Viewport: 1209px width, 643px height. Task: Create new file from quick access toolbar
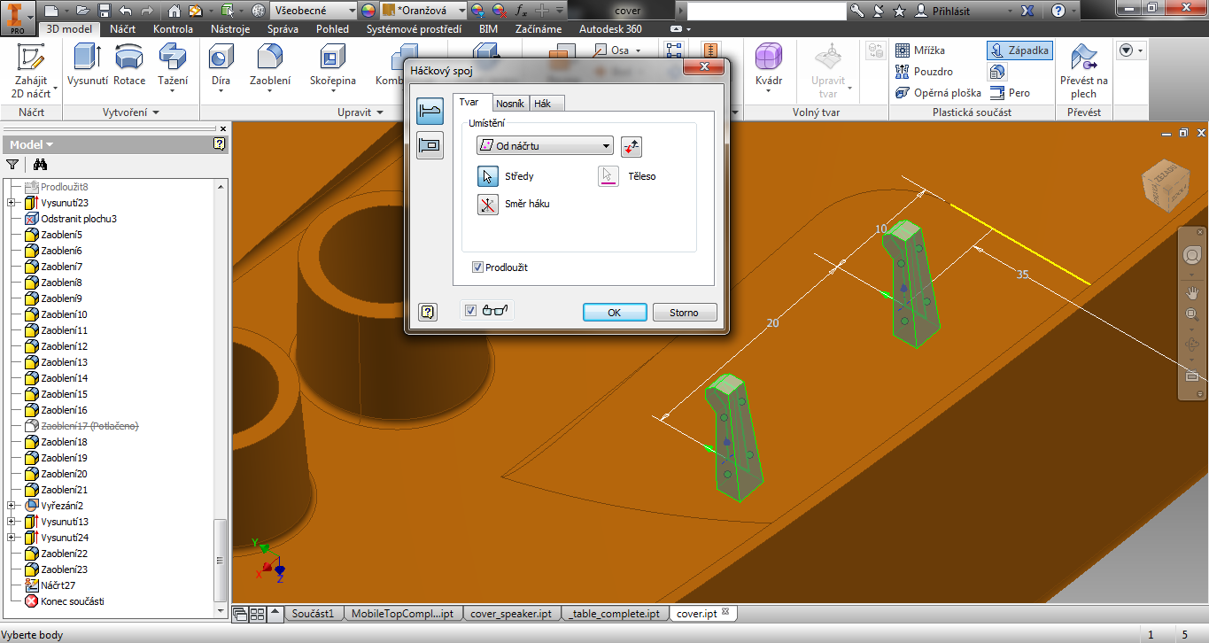[50, 11]
